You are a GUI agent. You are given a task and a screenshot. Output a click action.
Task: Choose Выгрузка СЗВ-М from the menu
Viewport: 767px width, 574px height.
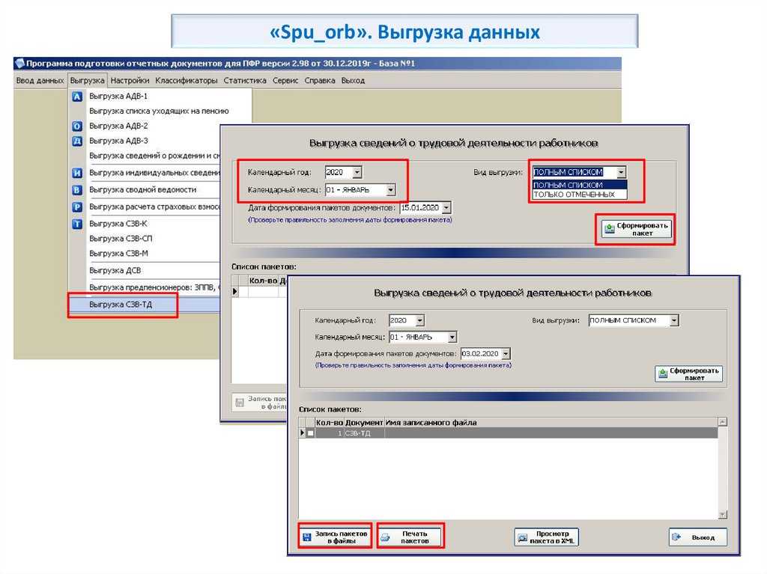tap(119, 253)
